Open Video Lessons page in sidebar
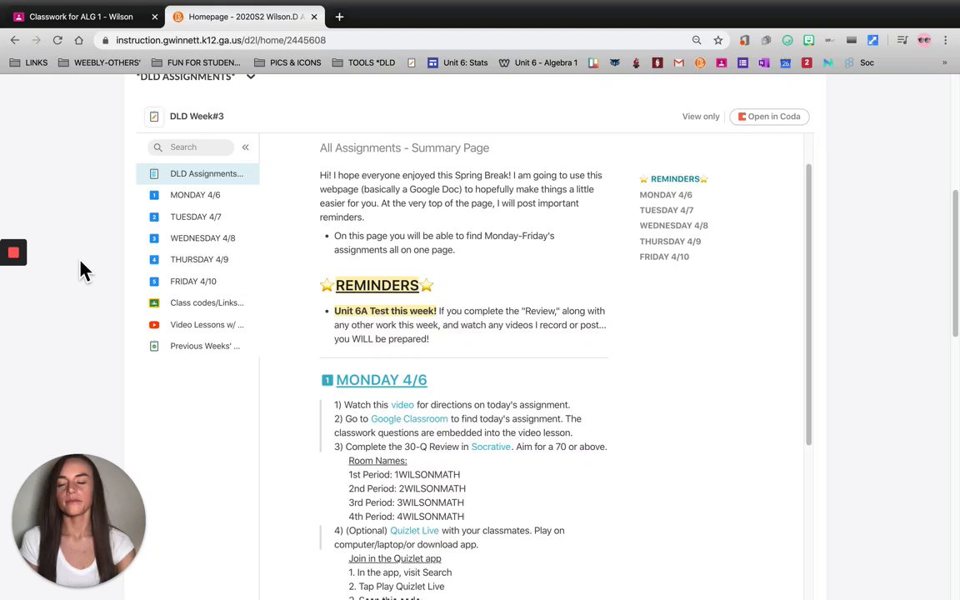 pos(197,325)
